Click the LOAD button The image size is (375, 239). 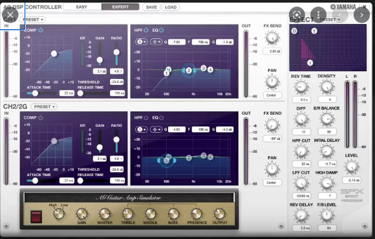(171, 7)
